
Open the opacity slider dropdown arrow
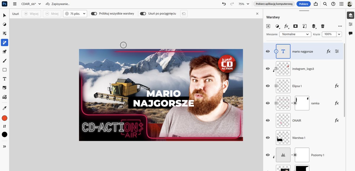coord(339,34)
